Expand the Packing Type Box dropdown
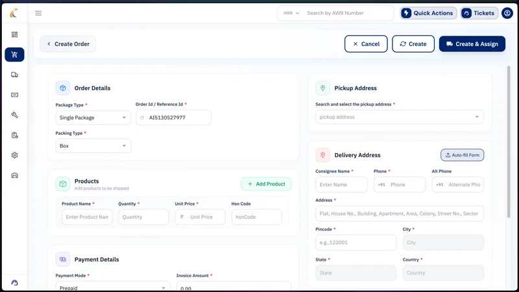 93,145
